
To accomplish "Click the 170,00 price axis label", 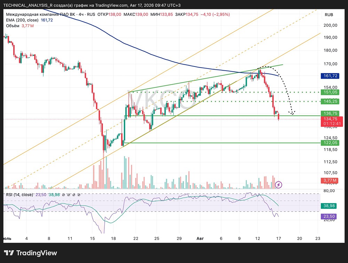I will [x=330, y=64].
